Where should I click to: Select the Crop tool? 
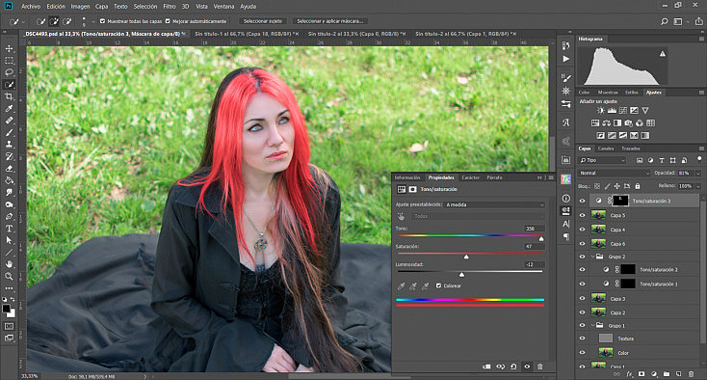[9, 96]
